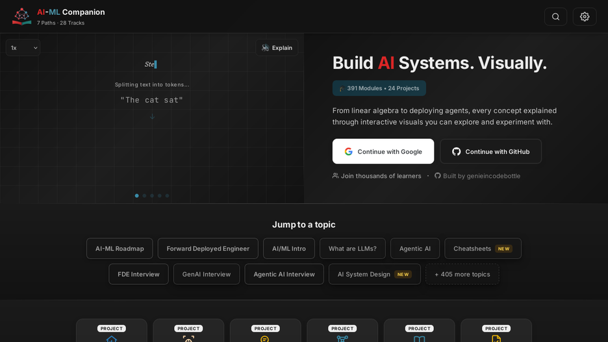Viewport: 608px width, 342px height.
Task: Jump to the third carousel dot
Action: pos(152,195)
